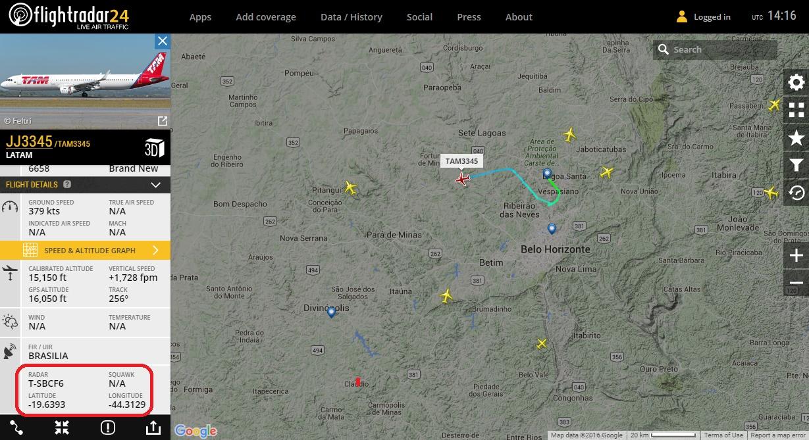Image resolution: width=809 pixels, height=440 pixels.
Task: Click the photo credit © Feltri
Action: coord(18,121)
